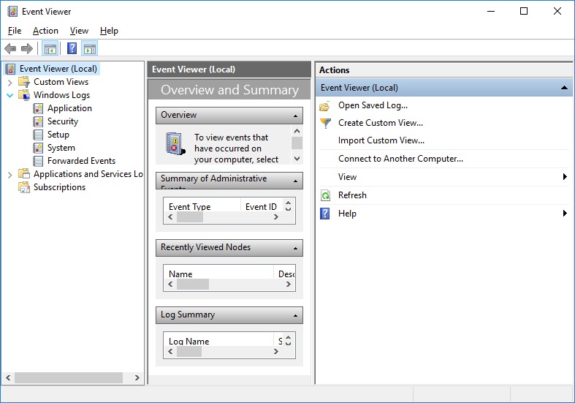Click the Open Saved Log folder icon

tap(325, 105)
